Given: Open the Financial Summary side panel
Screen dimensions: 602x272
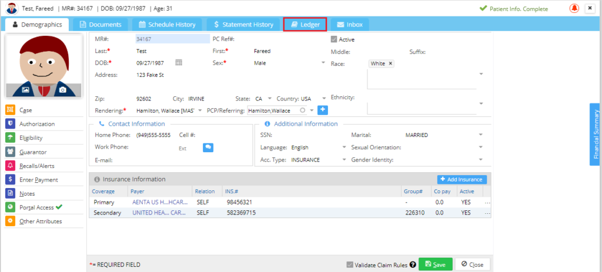Looking at the screenshot, I should point(596,135).
